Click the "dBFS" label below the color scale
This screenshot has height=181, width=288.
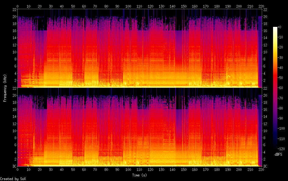278,154
